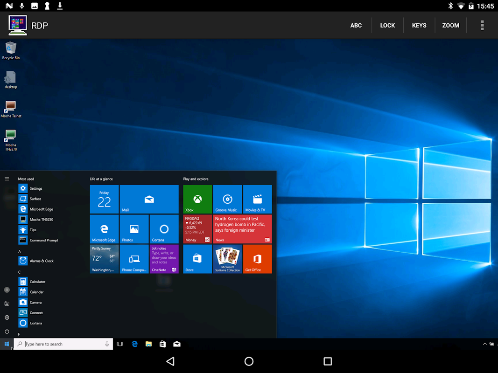
Task: Open the RDP overflow menu
Action: click(x=482, y=25)
